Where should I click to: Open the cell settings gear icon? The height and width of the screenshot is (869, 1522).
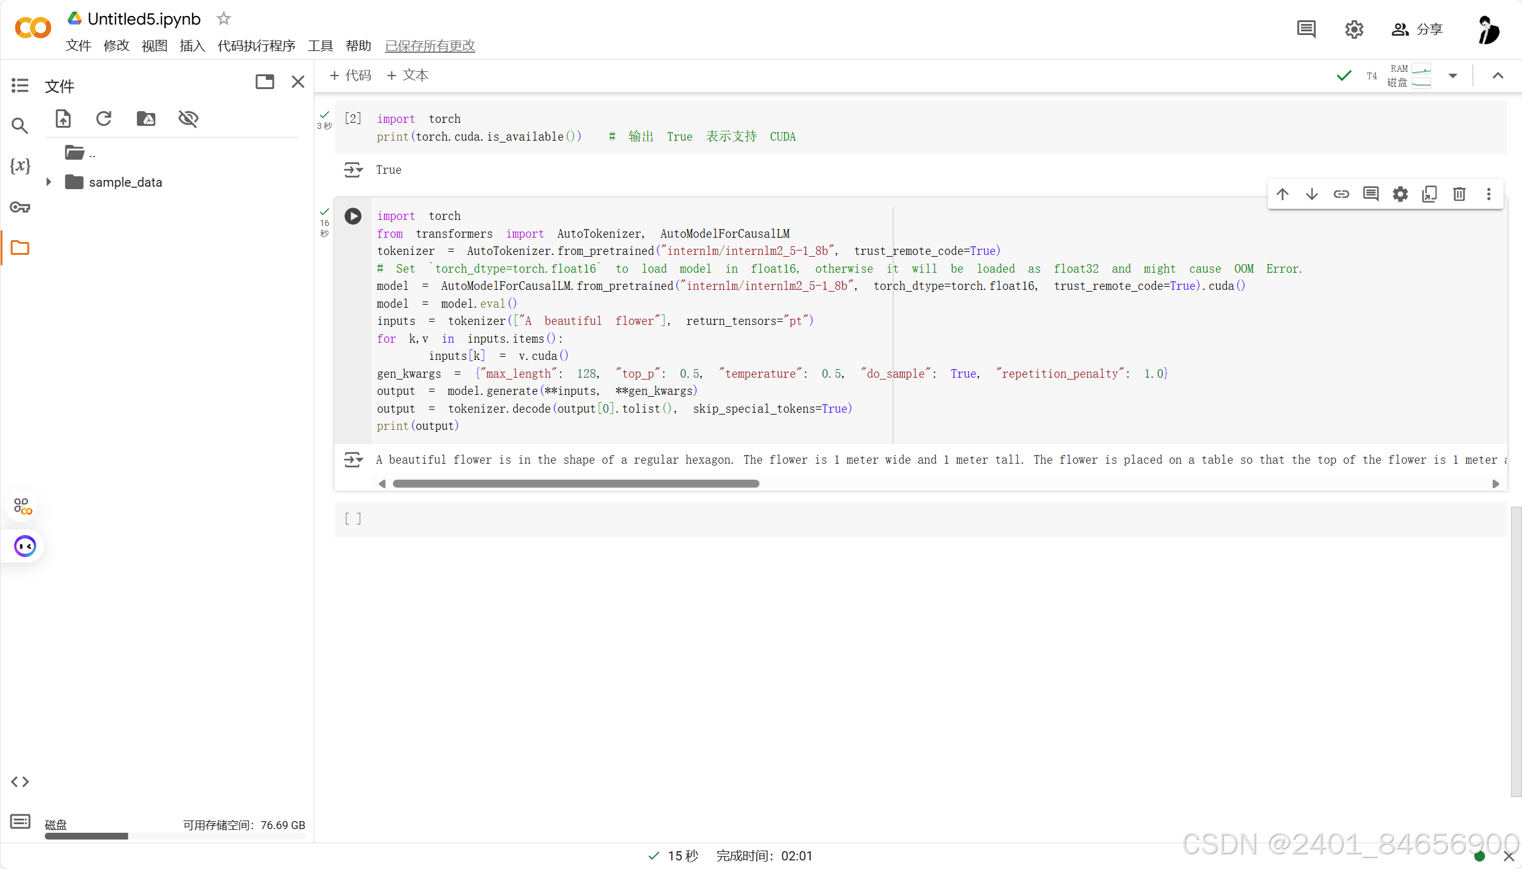[1400, 194]
